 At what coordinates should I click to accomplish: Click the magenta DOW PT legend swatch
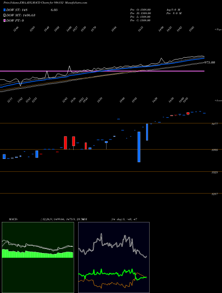pos(4,20)
